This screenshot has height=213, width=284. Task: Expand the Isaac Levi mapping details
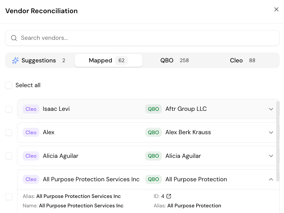(x=271, y=109)
